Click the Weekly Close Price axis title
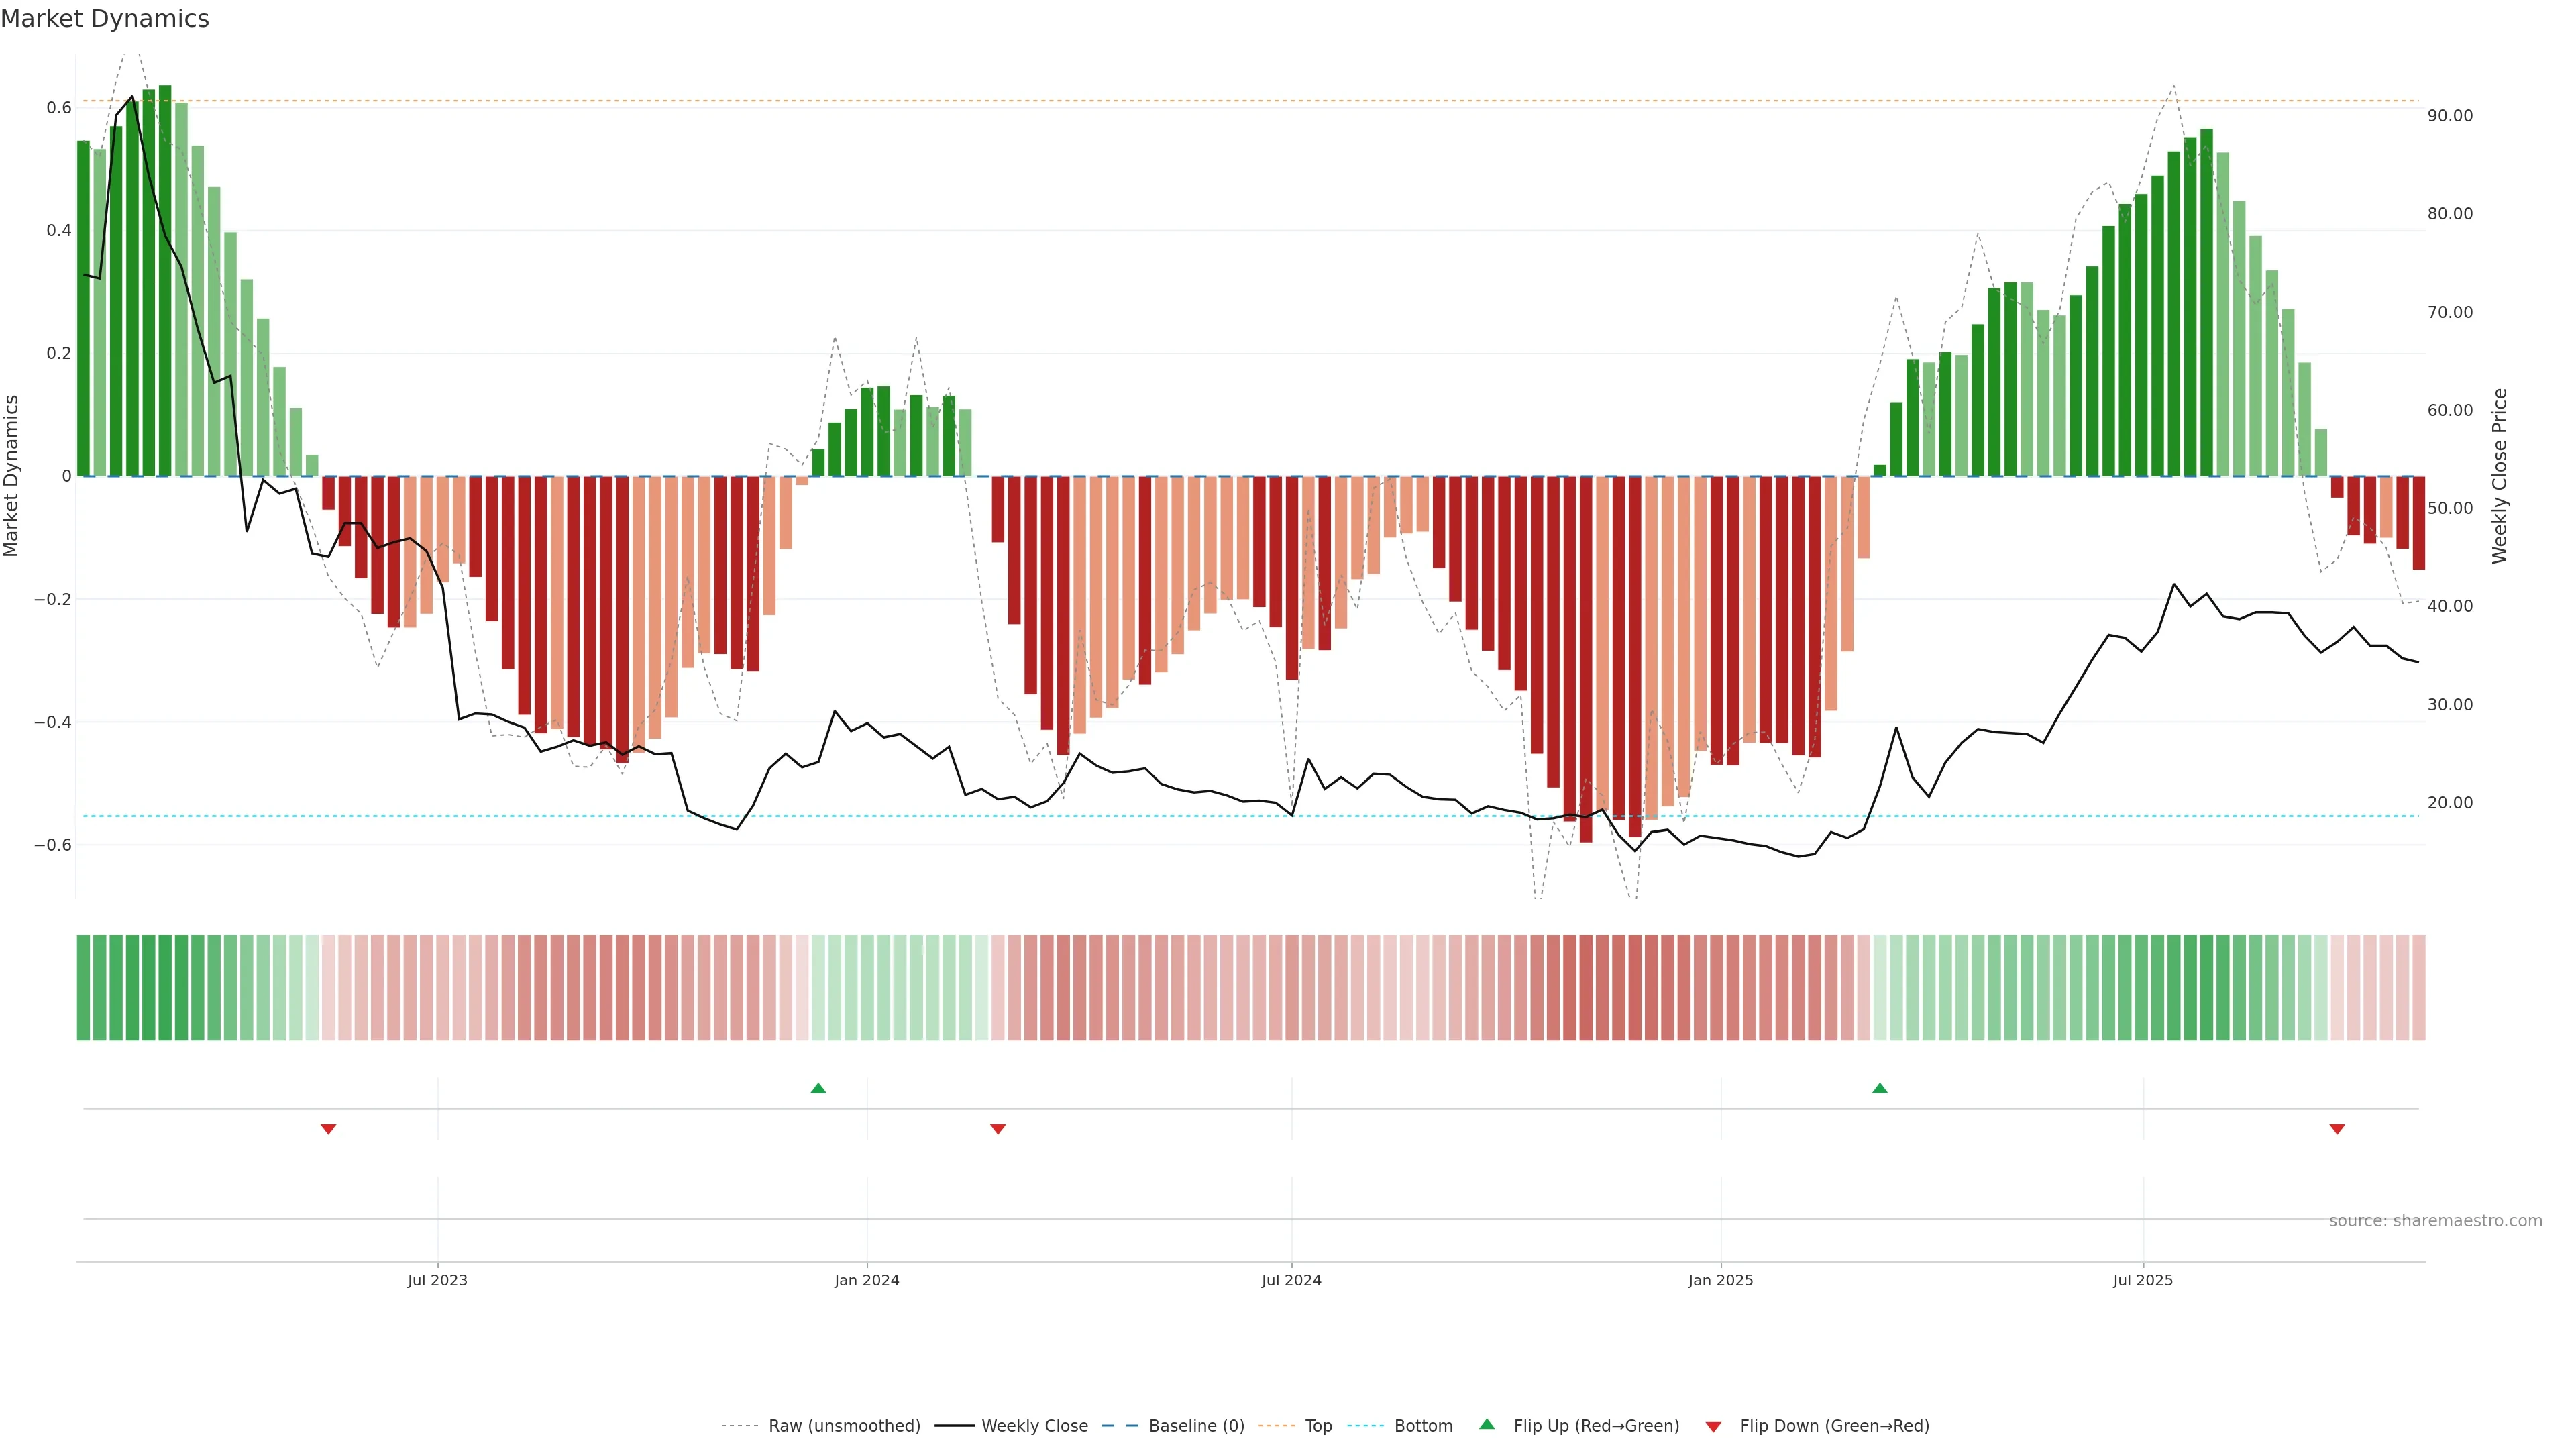 point(2499,476)
